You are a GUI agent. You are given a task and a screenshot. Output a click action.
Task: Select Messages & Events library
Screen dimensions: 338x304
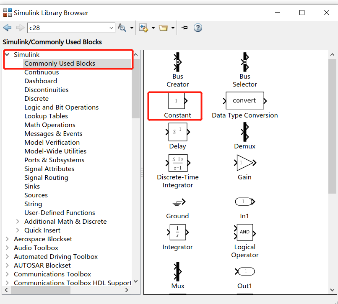pos(53,134)
